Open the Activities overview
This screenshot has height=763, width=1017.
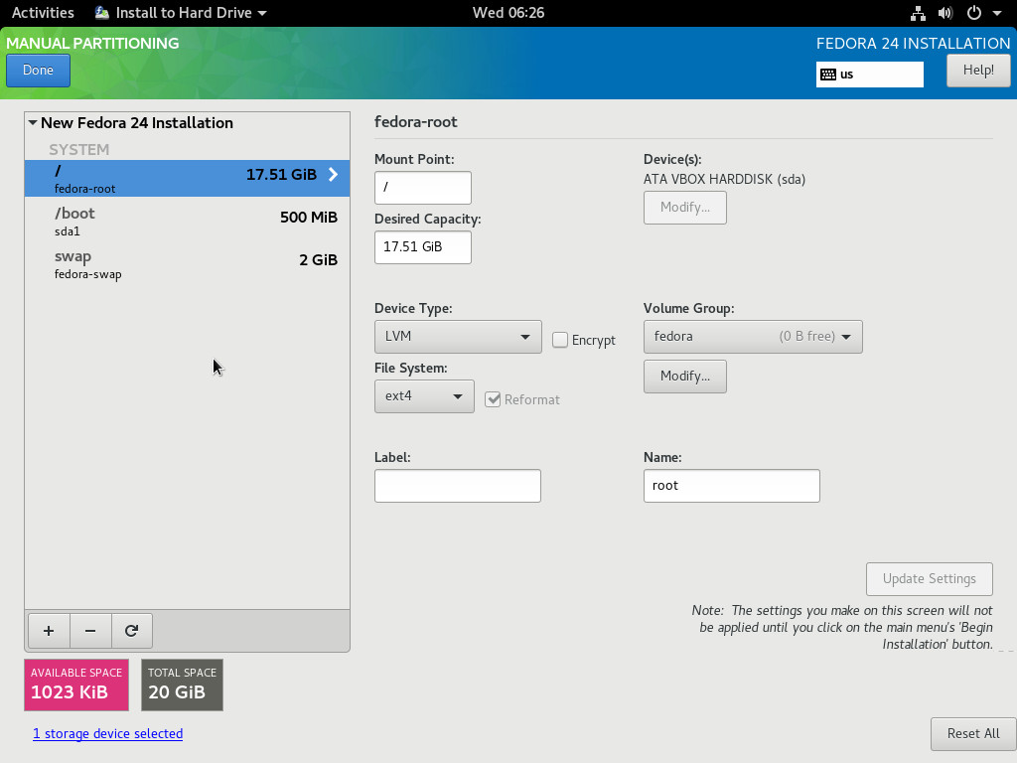(x=43, y=13)
